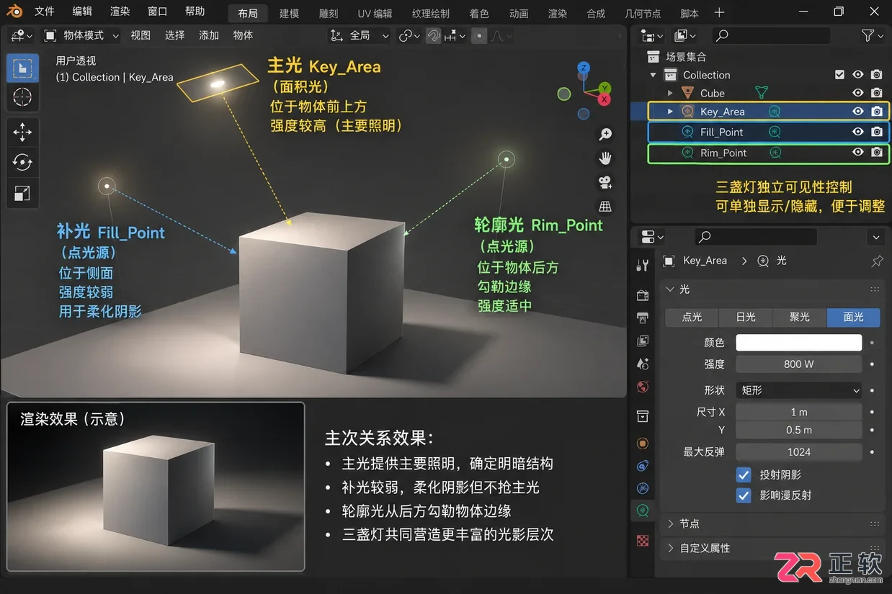892x594 pixels.
Task: Switch perspective/orthographic with grid icon
Action: coord(605,207)
